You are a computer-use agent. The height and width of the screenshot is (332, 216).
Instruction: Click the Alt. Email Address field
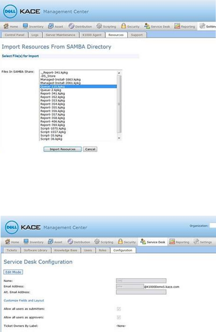coord(141,292)
